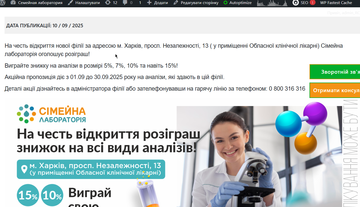360x207 pixels.
Task: Open the WP Fastest Cache menu
Action: click(336, 3)
